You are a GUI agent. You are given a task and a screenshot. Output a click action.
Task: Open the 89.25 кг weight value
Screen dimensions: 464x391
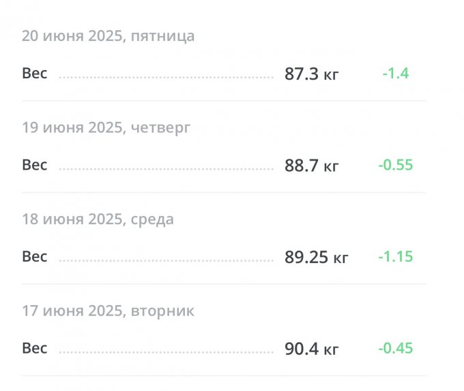pyautogui.click(x=316, y=257)
